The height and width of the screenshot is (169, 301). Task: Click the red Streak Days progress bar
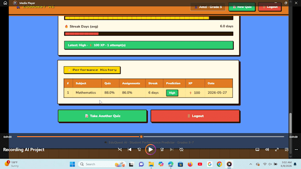[x=149, y=34]
